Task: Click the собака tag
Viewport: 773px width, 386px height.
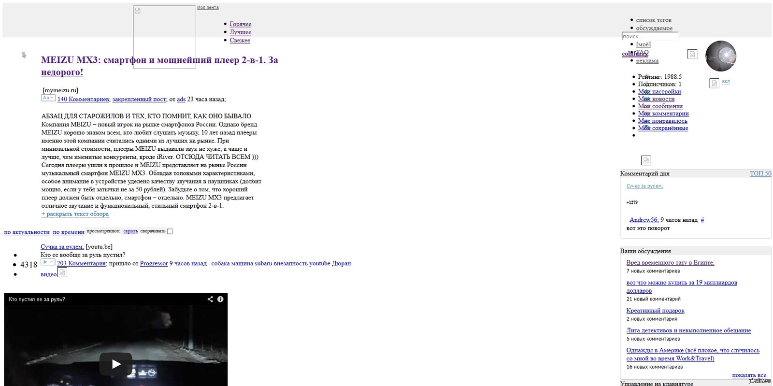Action: click(x=220, y=263)
